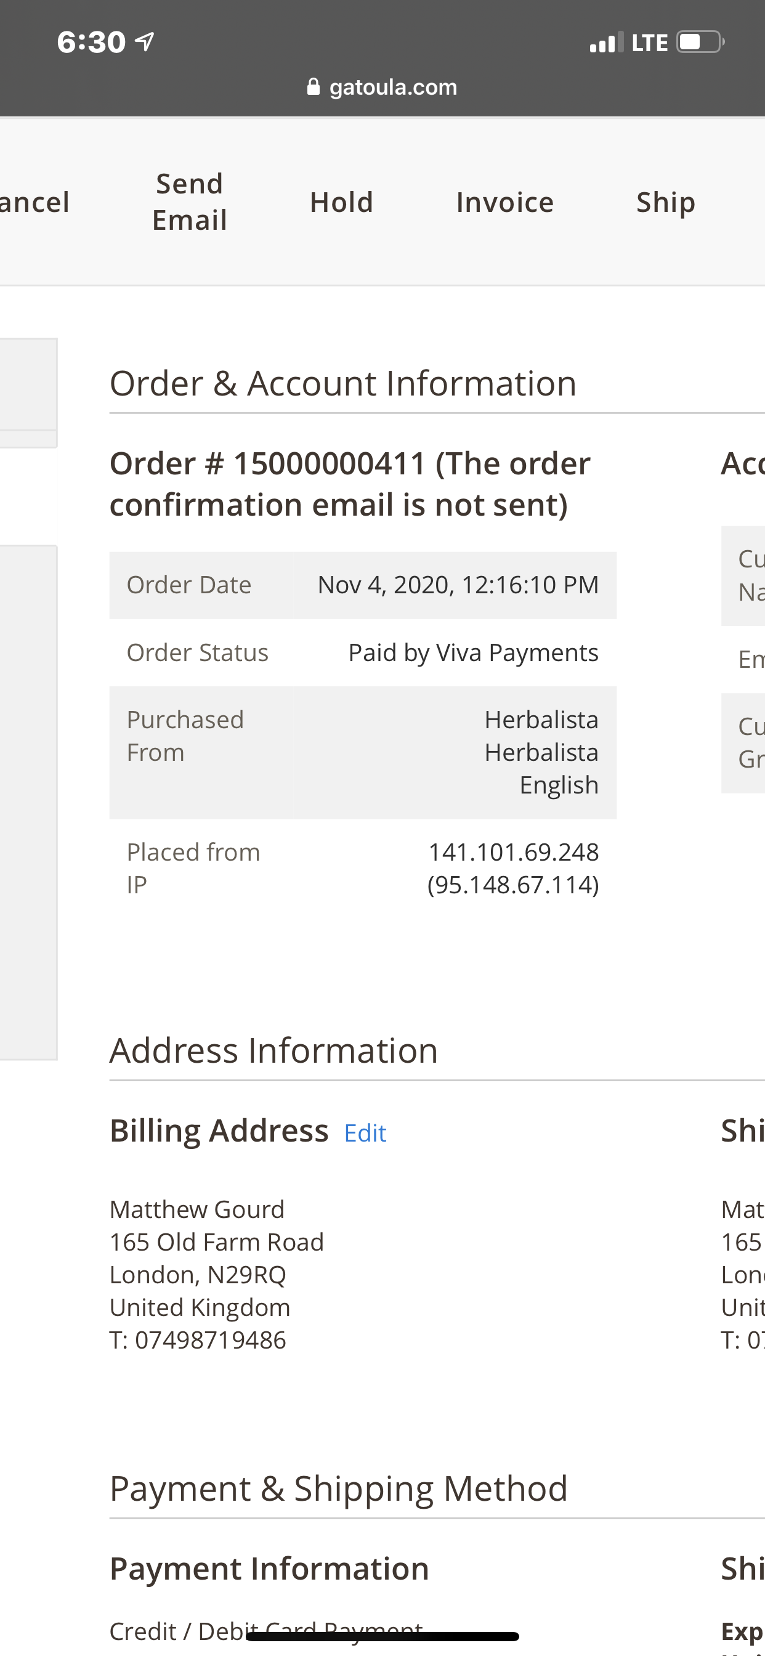The height and width of the screenshot is (1656, 765).
Task: Tap the gatoula.com address bar
Action: click(x=392, y=87)
